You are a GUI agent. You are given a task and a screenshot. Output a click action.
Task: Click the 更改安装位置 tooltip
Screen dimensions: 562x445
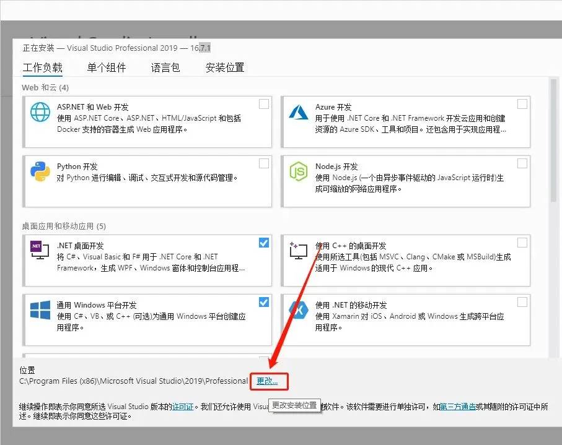294,405
